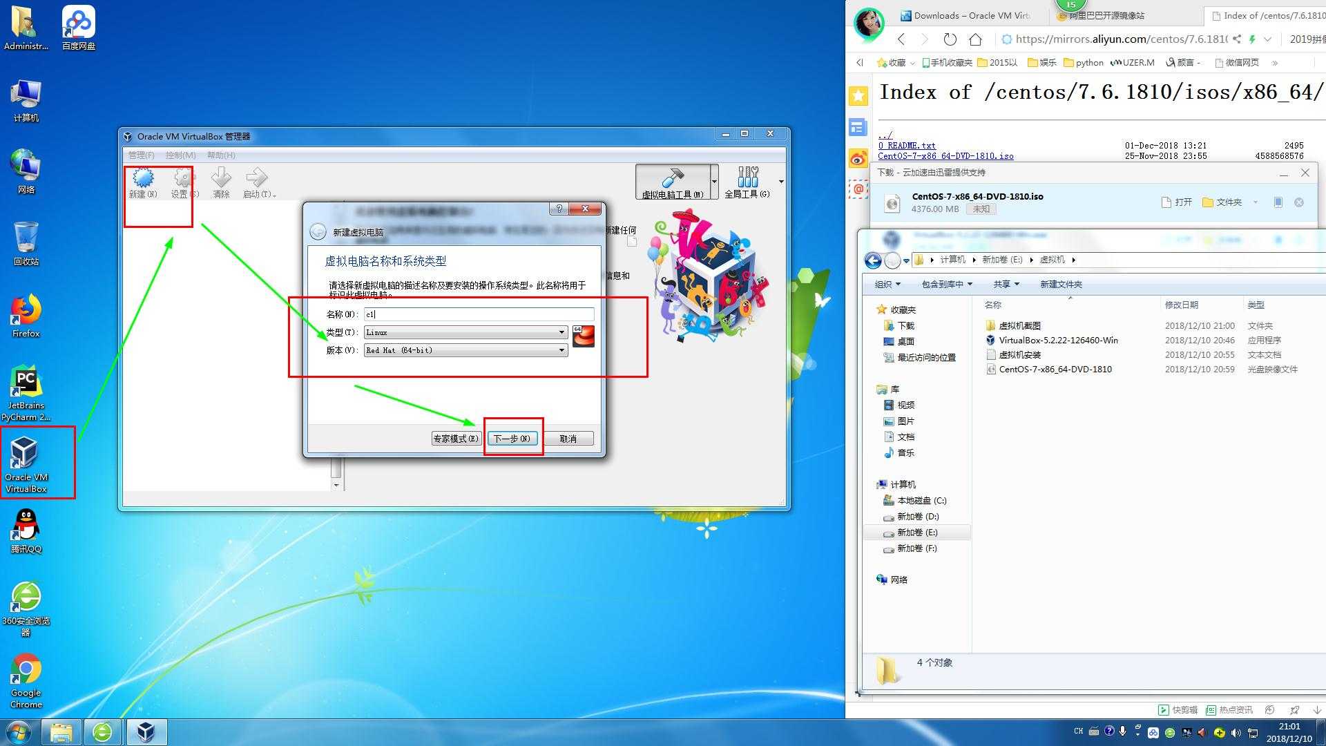This screenshot has width=1326, height=746.
Task: Click the wizard back arrow icon
Action: [x=318, y=231]
